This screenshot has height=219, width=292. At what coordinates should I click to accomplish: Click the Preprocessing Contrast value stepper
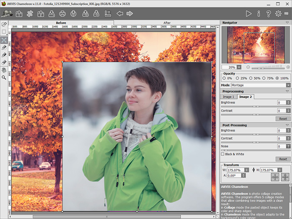tap(288, 111)
